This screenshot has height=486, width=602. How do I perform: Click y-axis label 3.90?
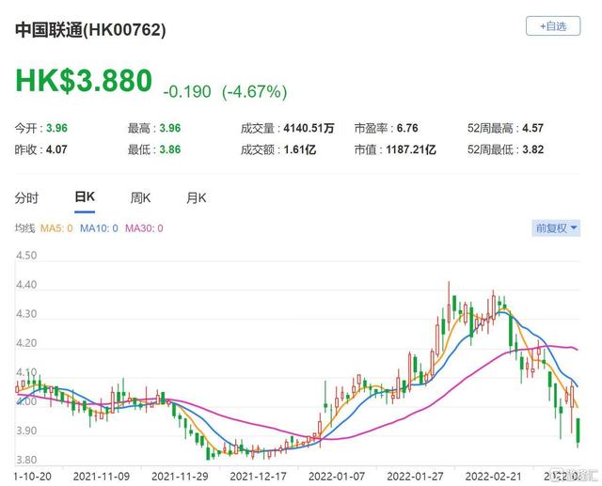26,431
